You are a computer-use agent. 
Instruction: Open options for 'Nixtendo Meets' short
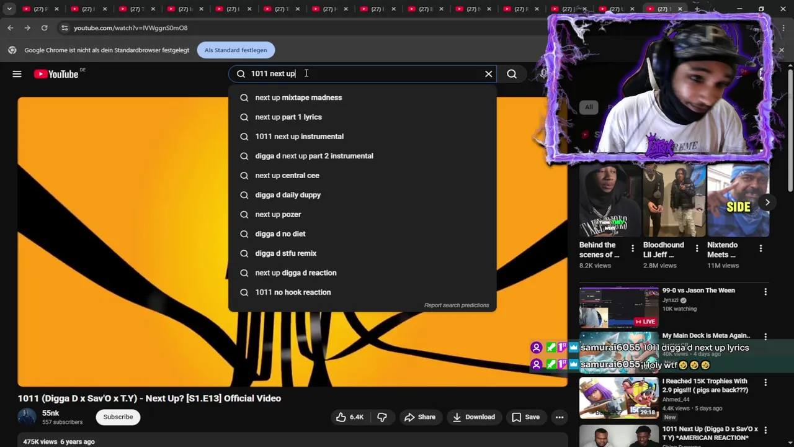(761, 249)
